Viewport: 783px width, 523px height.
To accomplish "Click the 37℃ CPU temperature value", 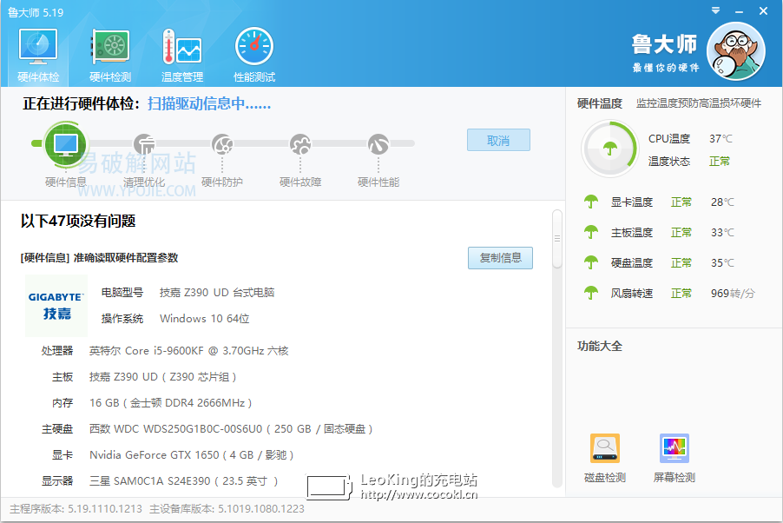I will pos(720,138).
